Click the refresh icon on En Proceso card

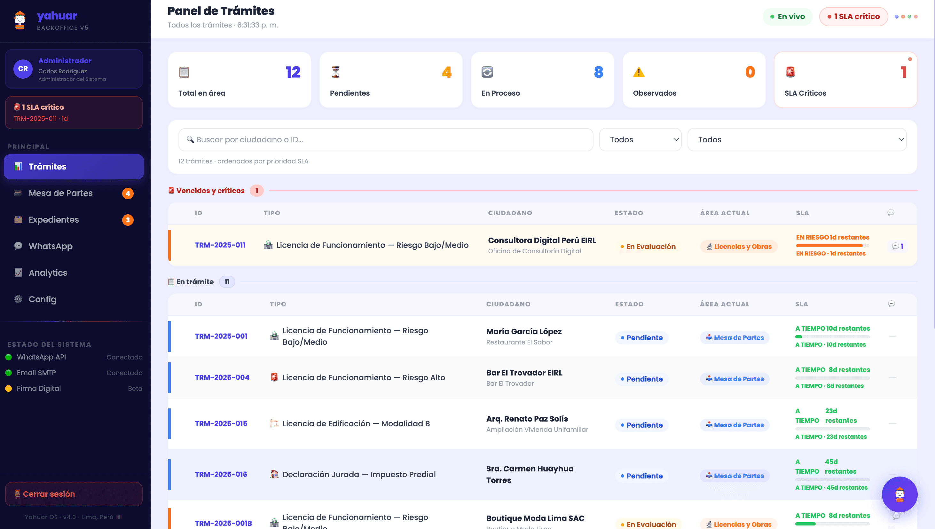[487, 72]
